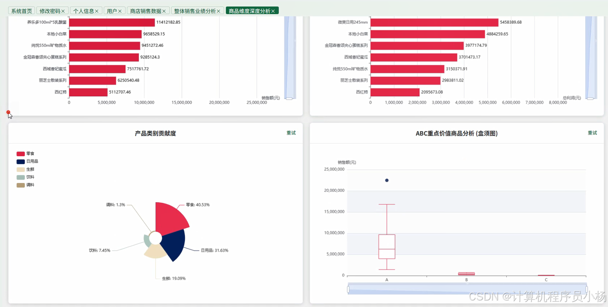The image size is (608, 307).
Task: Close the 个人信息 tab
Action: pos(97,11)
